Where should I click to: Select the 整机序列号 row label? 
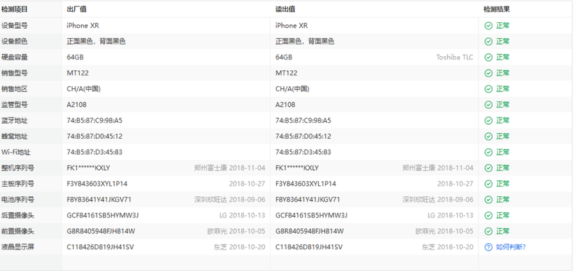pyautogui.click(x=18, y=168)
